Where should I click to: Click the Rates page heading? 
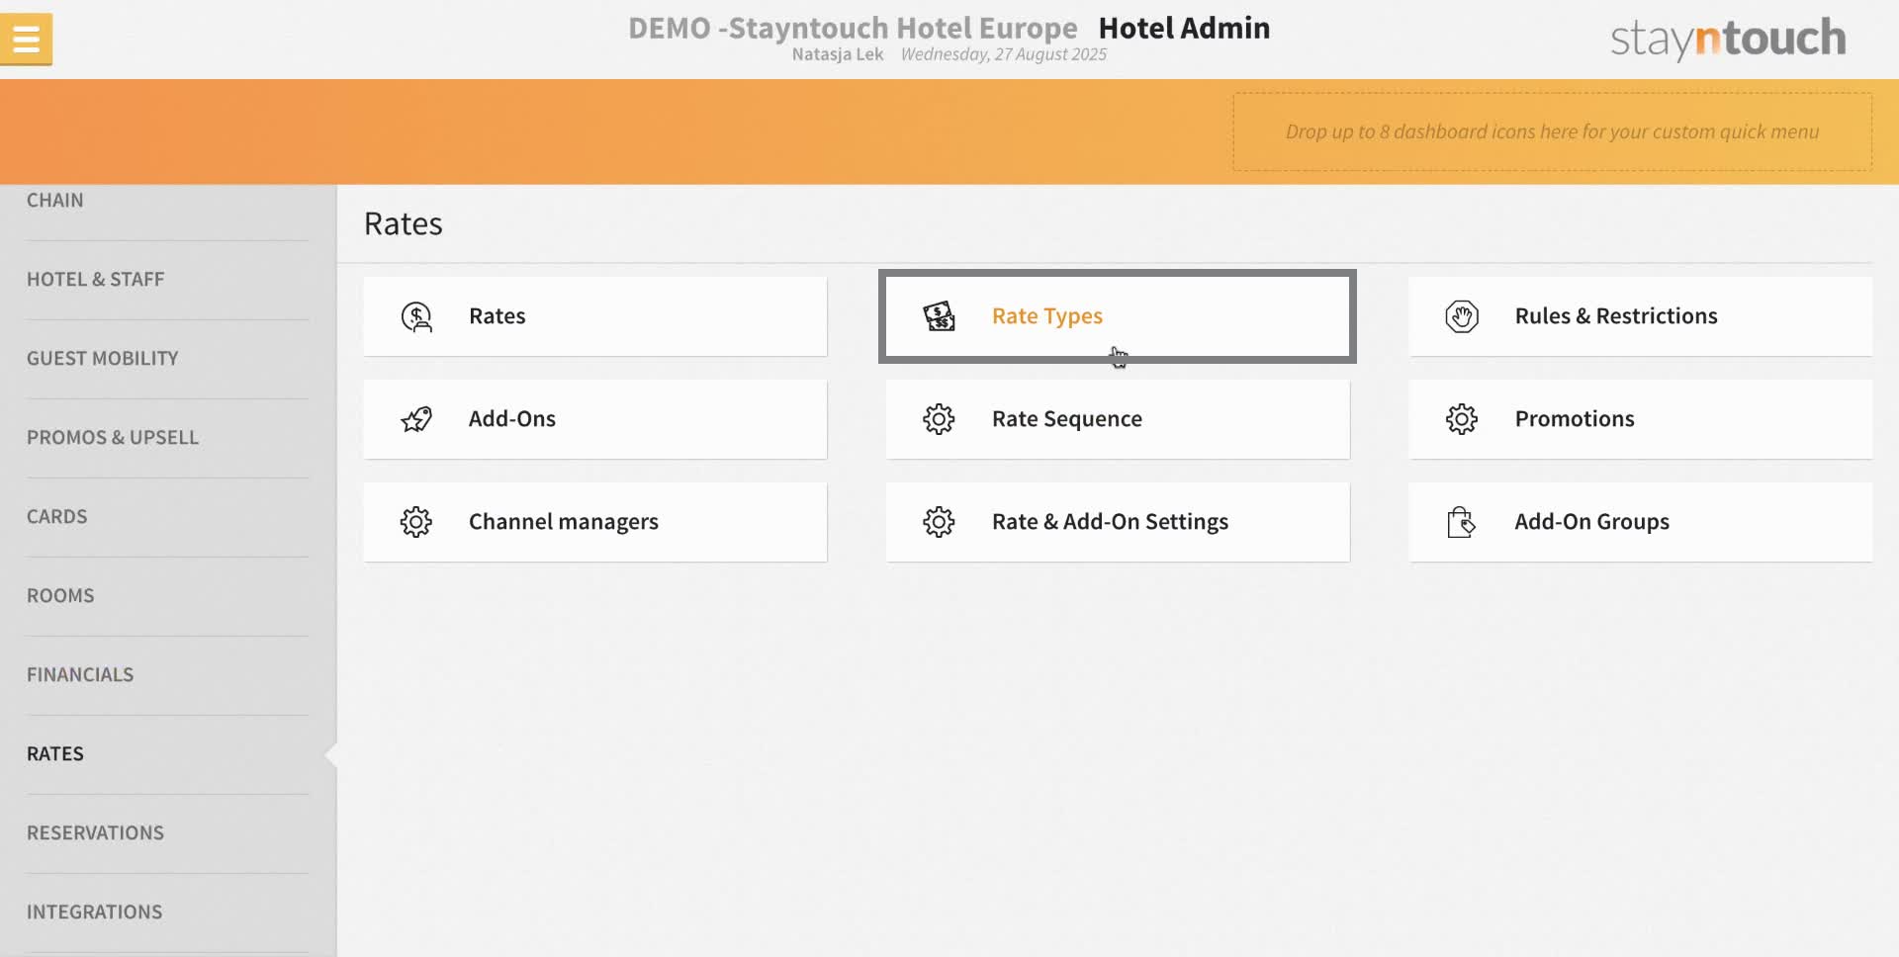click(404, 223)
